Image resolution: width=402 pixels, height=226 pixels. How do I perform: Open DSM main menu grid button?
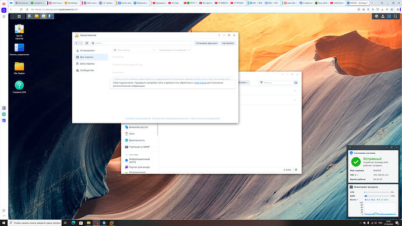point(19,16)
